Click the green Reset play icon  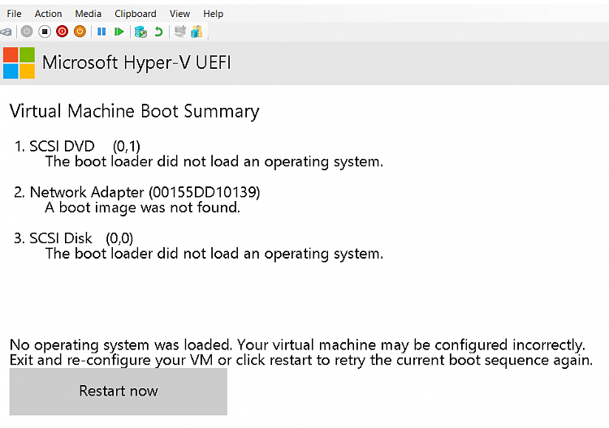pos(119,32)
